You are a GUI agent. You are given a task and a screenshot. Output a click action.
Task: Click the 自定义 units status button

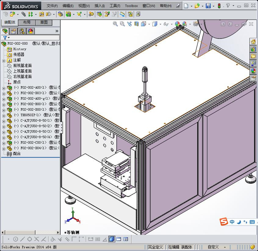coord(213,247)
